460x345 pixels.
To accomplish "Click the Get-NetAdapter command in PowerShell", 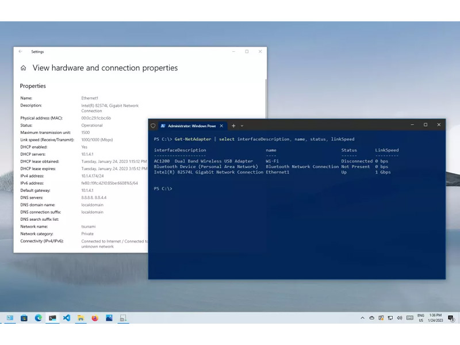I will coord(193,139).
